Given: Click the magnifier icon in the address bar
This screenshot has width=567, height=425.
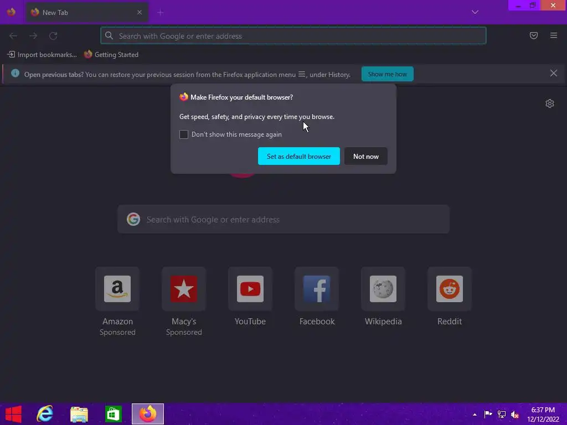Looking at the screenshot, I should (x=109, y=35).
